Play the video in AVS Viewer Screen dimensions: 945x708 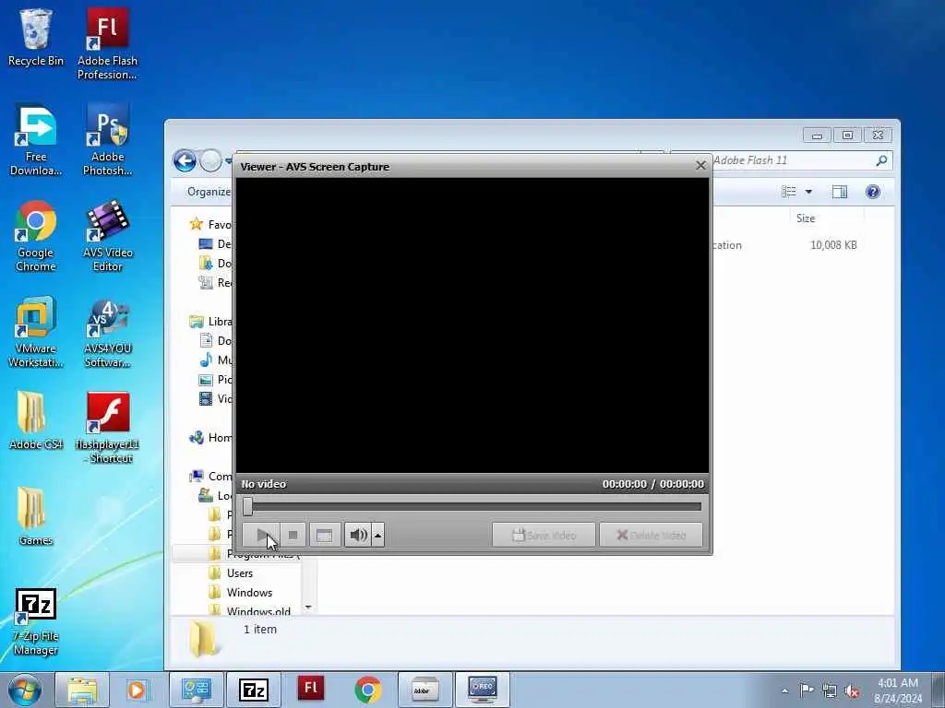(260, 535)
